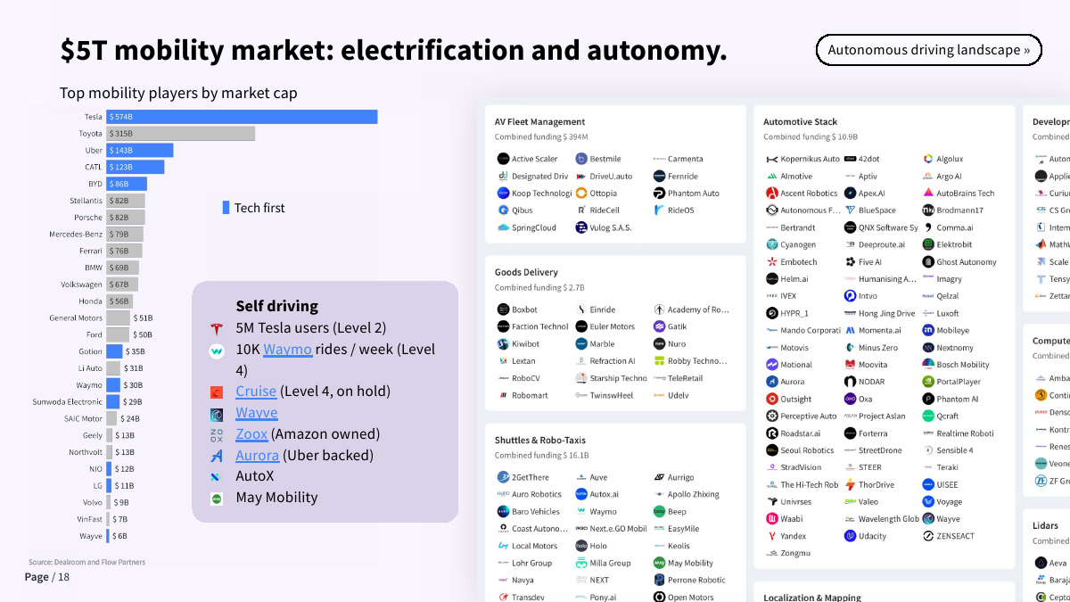Click the Einride icon in Goods Delivery
Screen dimensions: 1070x602
point(581,310)
